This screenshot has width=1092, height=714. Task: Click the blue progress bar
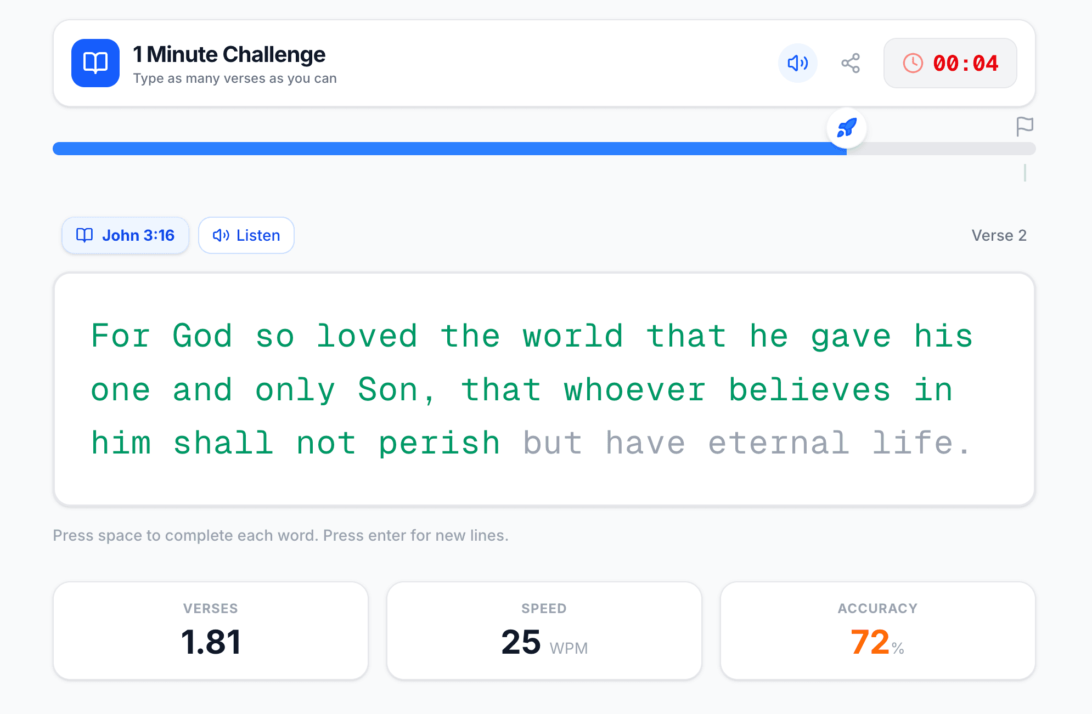(x=439, y=148)
